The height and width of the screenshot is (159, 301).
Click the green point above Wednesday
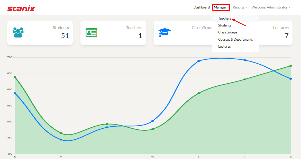153,129
